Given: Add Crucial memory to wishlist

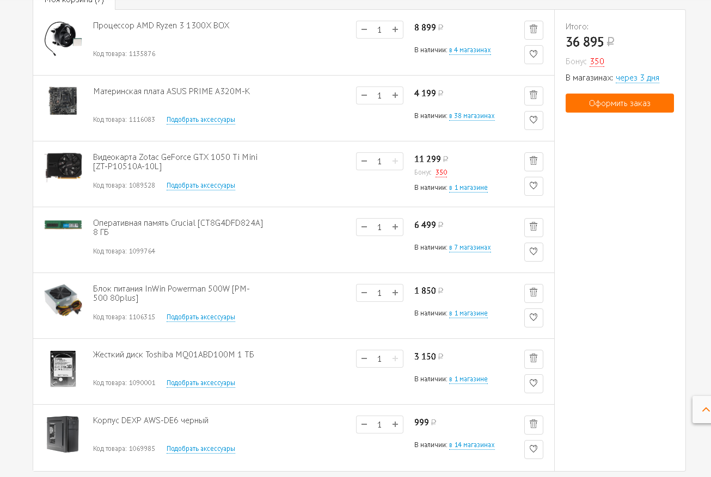Looking at the screenshot, I should (534, 252).
